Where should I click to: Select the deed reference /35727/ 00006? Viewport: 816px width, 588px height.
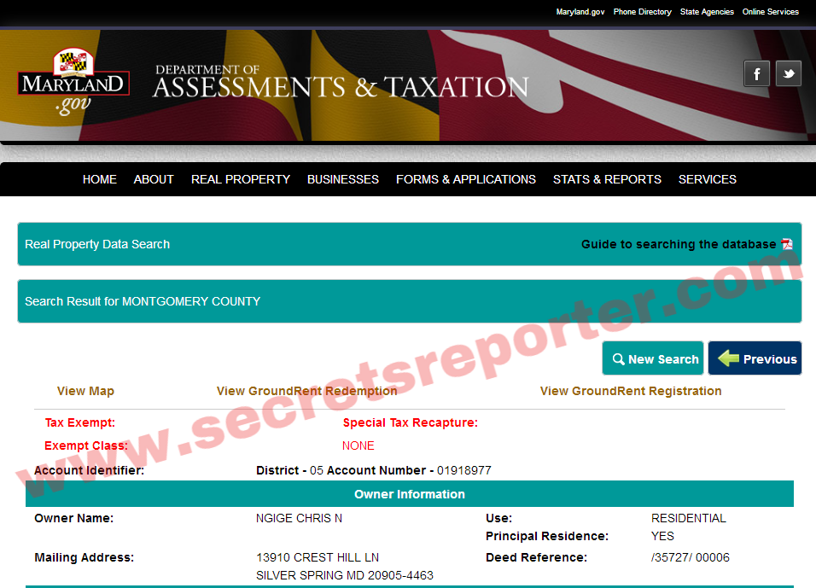coord(690,557)
